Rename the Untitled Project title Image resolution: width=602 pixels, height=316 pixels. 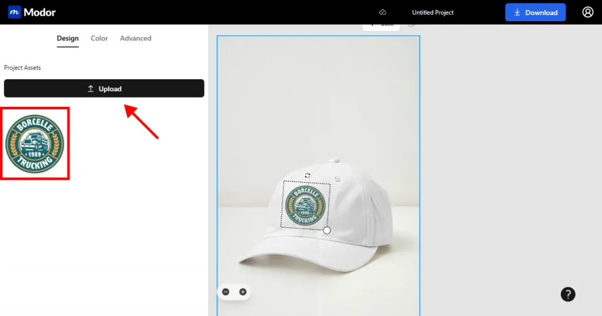click(433, 12)
